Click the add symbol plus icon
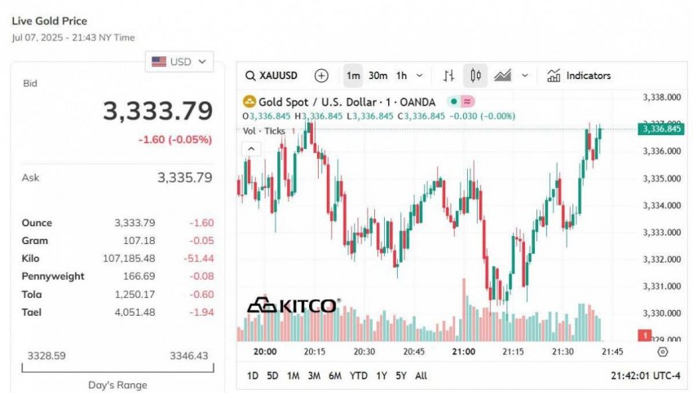This screenshot has width=693, height=393. pos(321,76)
